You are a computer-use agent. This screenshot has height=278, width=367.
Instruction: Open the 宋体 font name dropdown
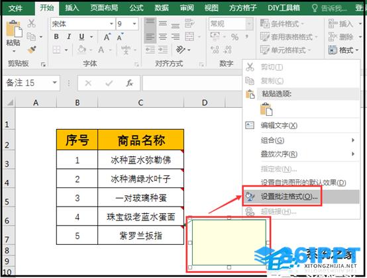(x=111, y=24)
